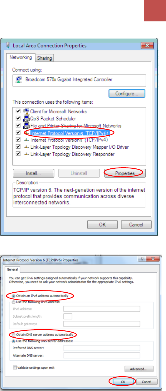Uncheck Client for Microsoft Networks checkbox
The width and height of the screenshot is (166, 391).
(x=18, y=111)
